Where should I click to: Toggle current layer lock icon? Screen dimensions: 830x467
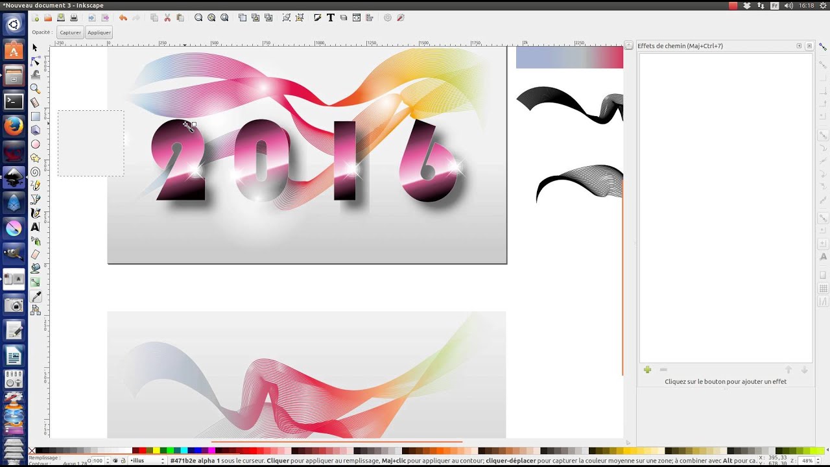[123, 461]
